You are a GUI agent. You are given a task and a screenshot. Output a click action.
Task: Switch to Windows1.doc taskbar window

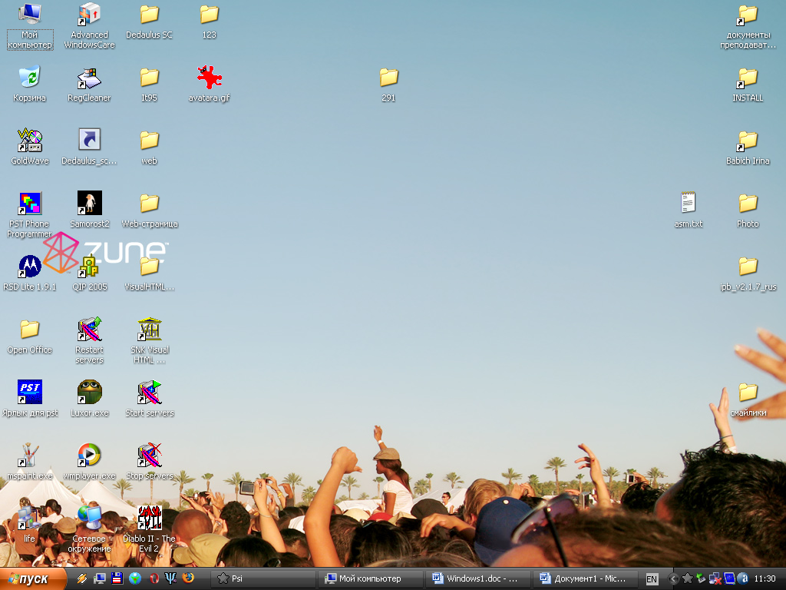477,579
